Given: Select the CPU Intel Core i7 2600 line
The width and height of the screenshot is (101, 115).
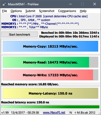Looking at the screenshot, I should 49,16.
